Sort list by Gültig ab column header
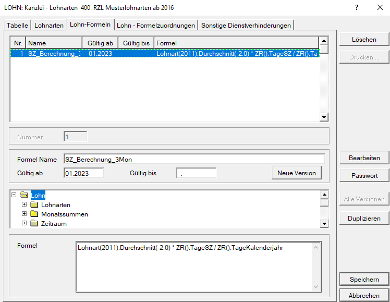390x302 pixels. [100, 43]
